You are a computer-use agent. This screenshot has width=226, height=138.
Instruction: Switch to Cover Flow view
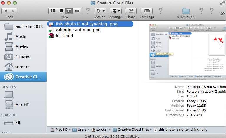click(77, 11)
